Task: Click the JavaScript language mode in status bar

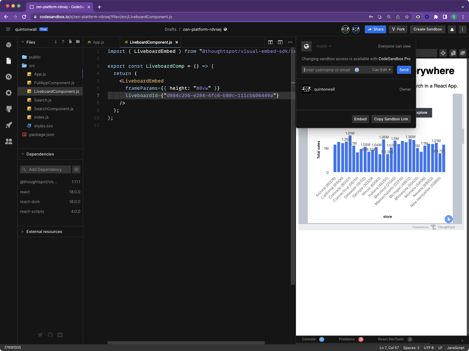Action: point(456,348)
